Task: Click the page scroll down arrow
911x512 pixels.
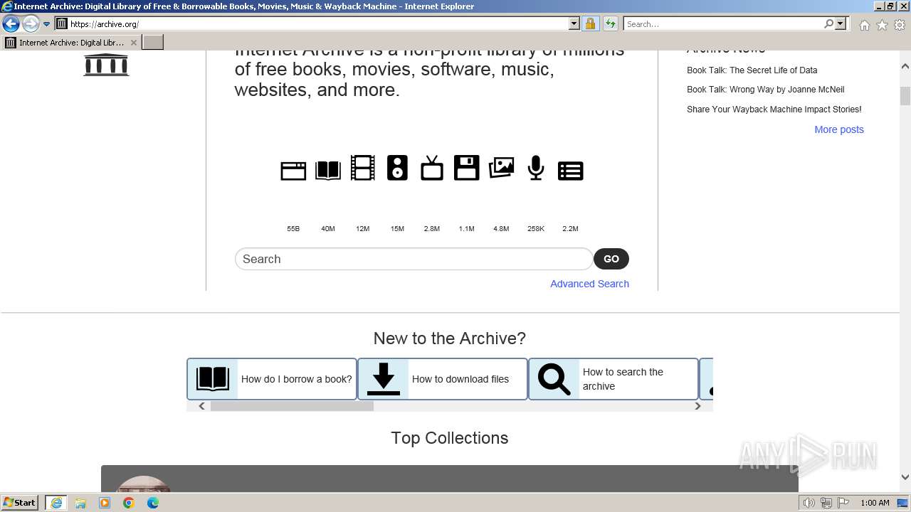Action: 905,477
